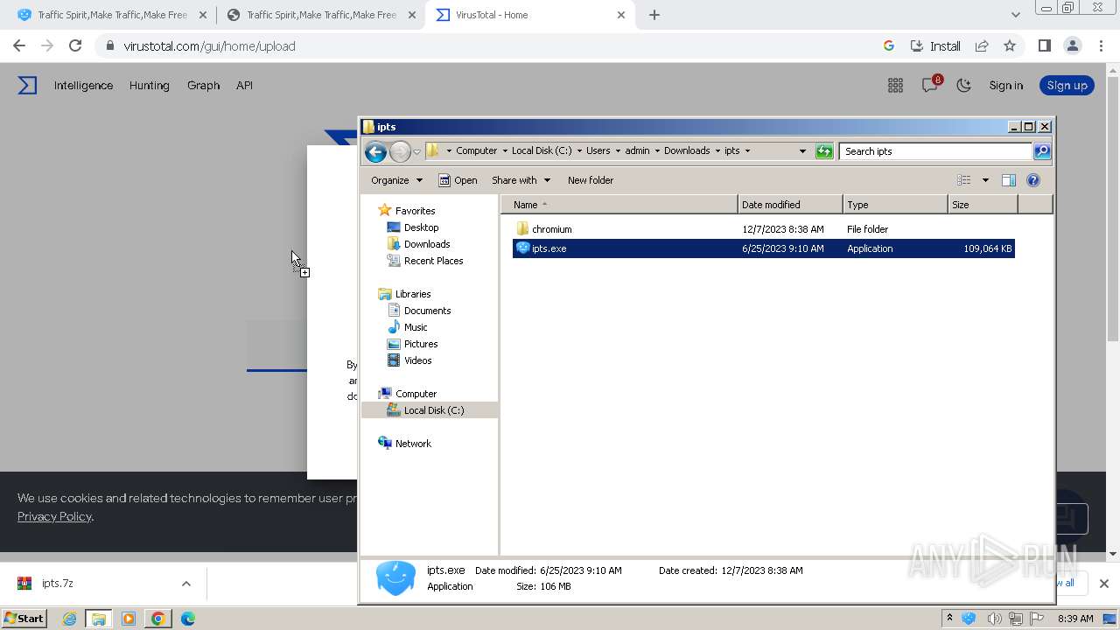Click Explorer back navigation button
The height and width of the screenshot is (630, 1120).
click(375, 152)
